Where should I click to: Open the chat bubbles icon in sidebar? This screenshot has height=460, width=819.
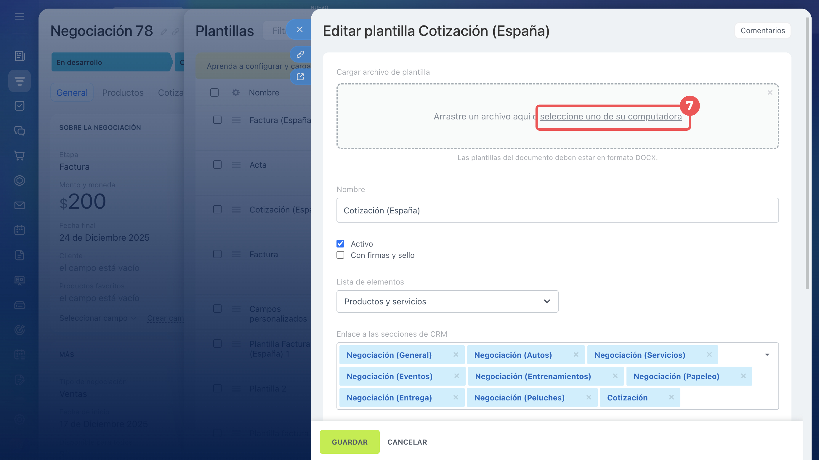(x=19, y=131)
